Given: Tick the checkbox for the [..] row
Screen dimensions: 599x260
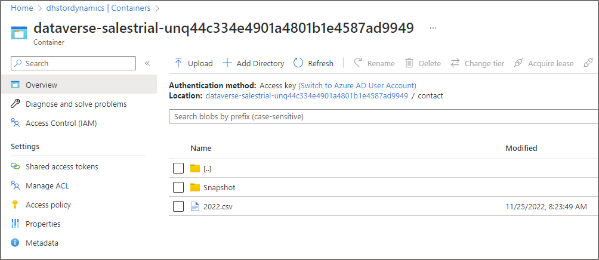Looking at the screenshot, I should point(178,168).
